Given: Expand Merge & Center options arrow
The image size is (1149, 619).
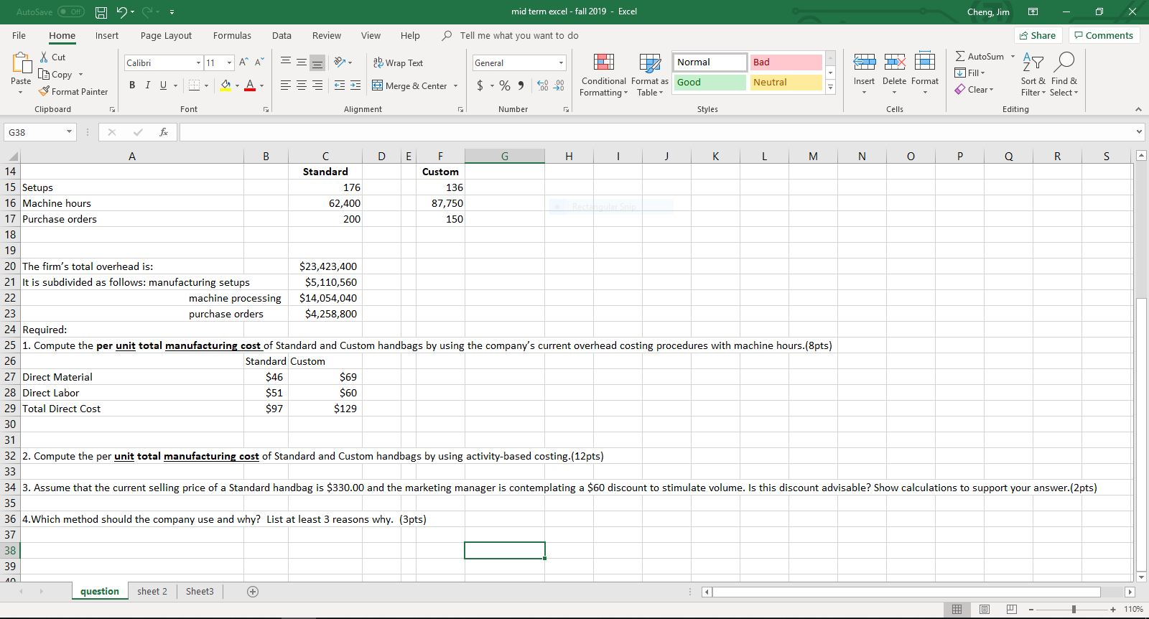Looking at the screenshot, I should (455, 86).
